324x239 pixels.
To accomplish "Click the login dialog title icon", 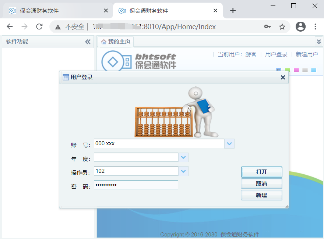I will point(66,77).
